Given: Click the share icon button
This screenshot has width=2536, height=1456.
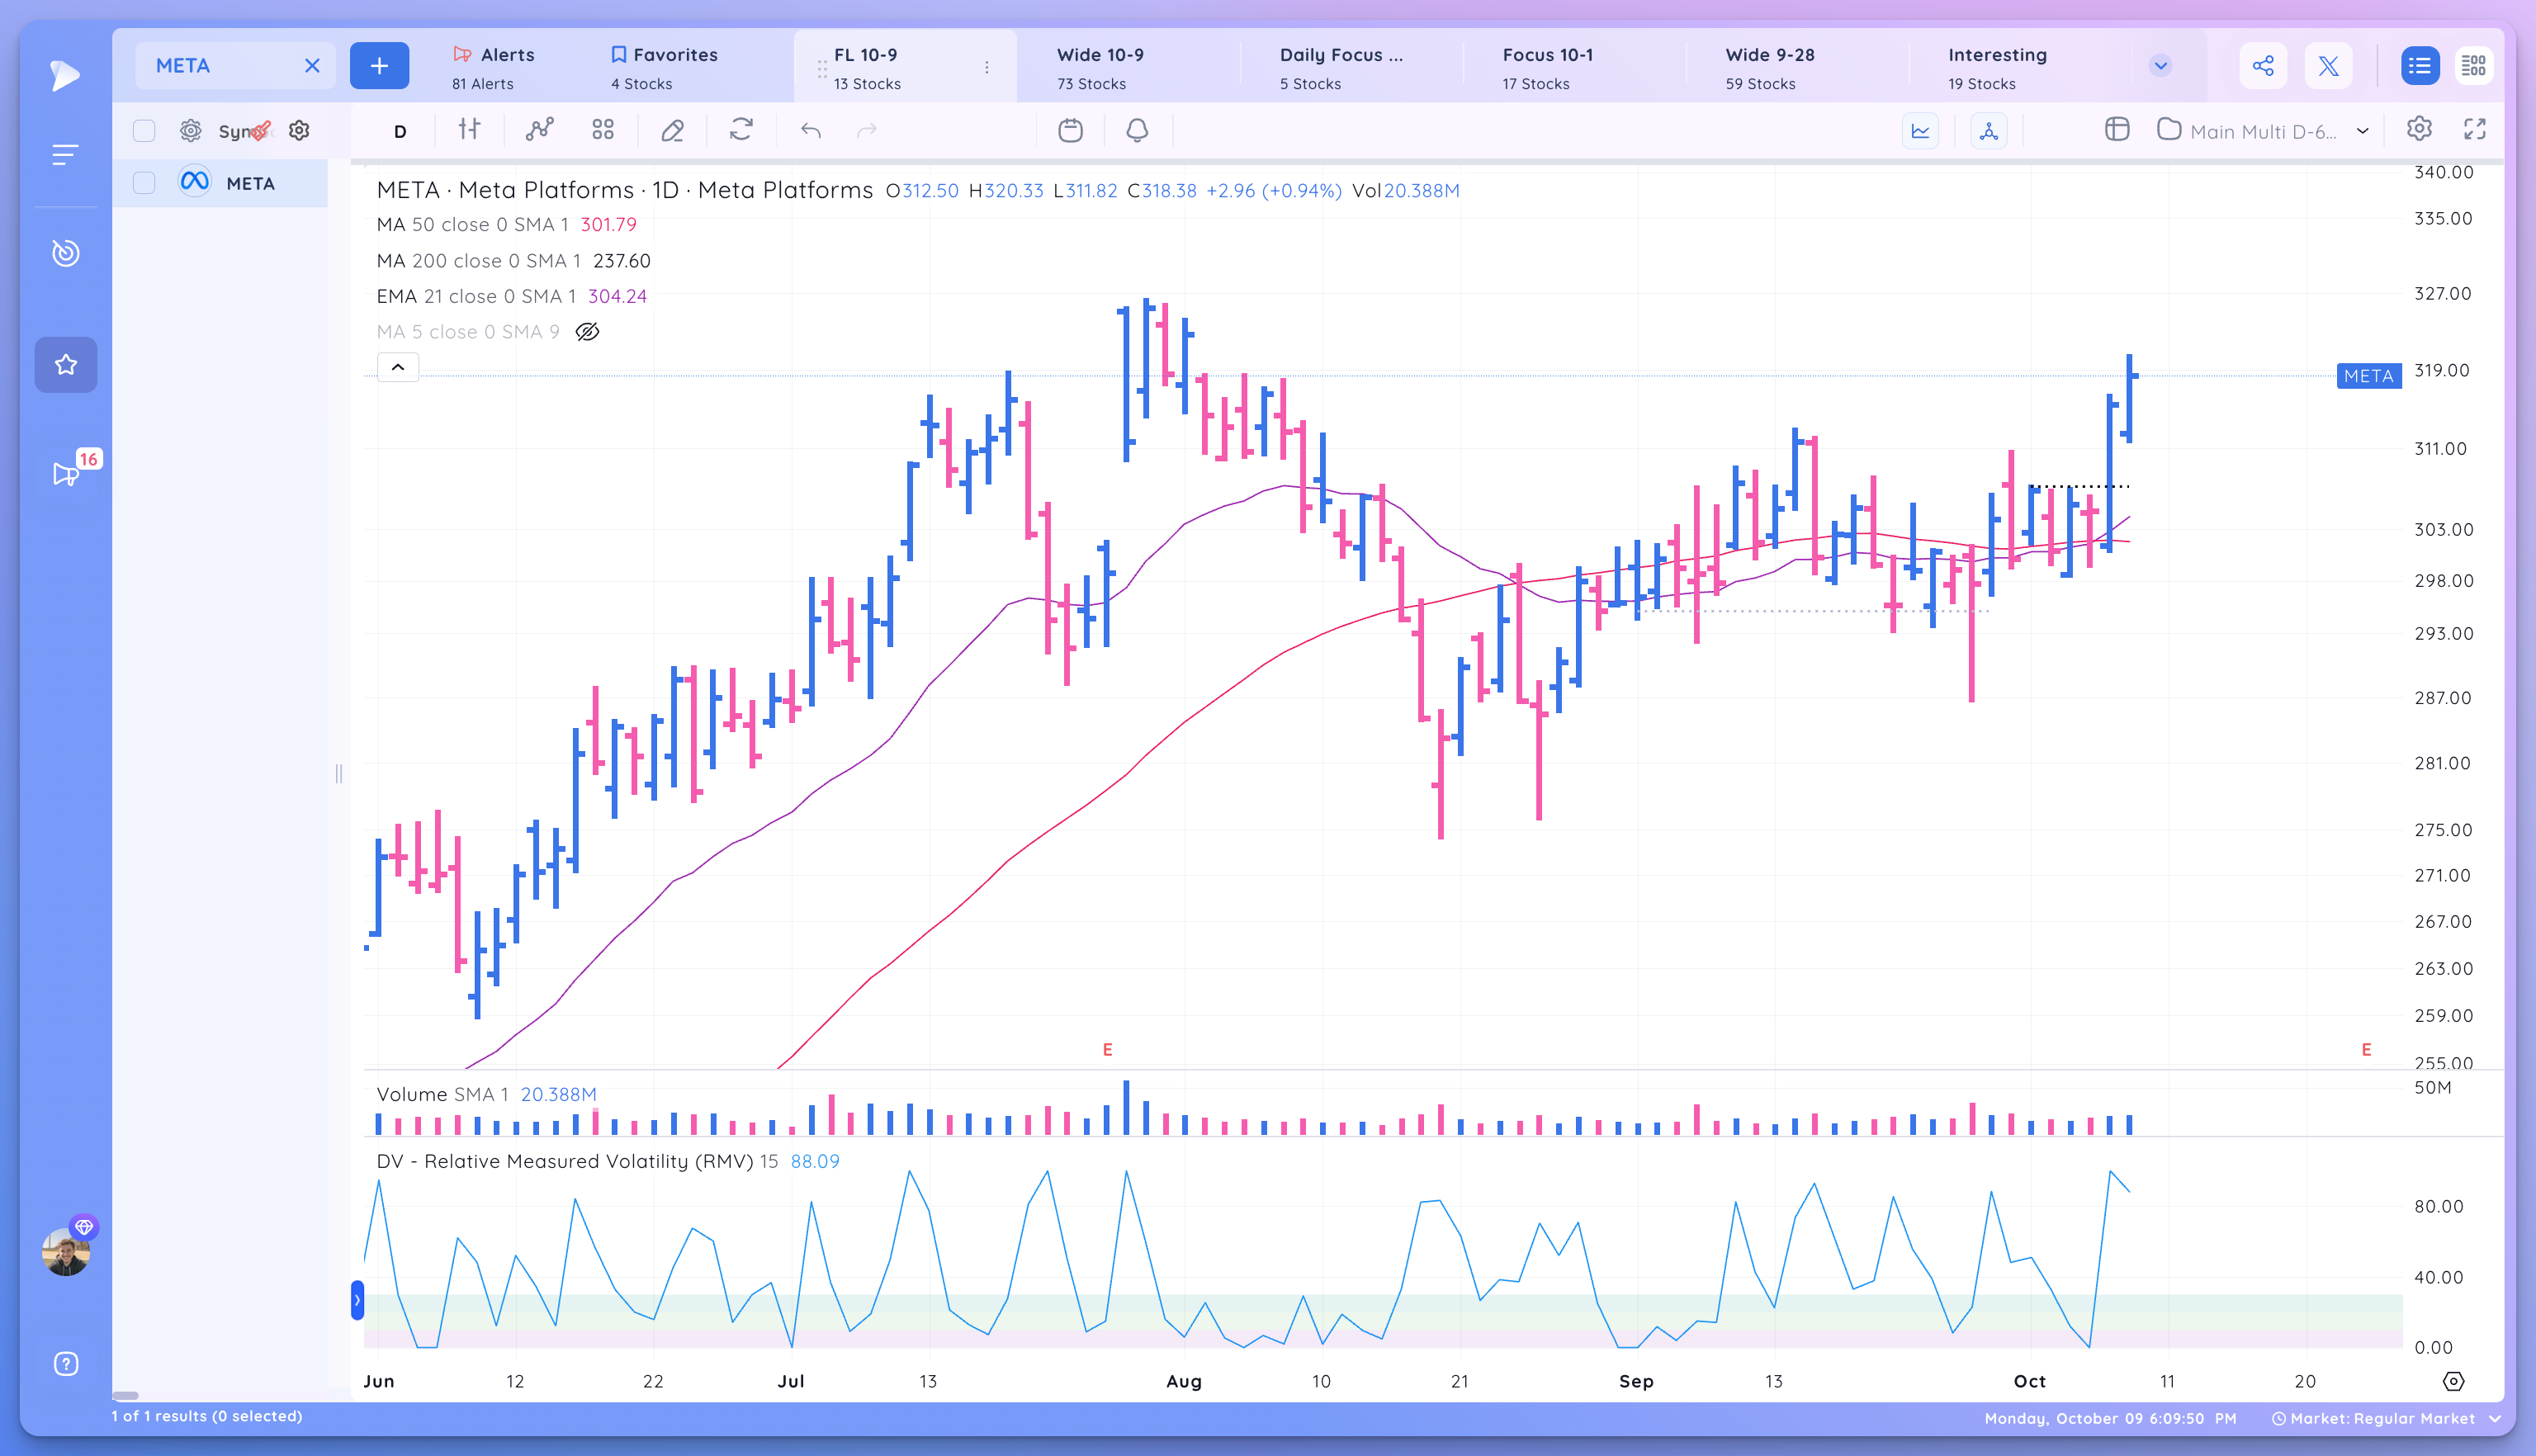Looking at the screenshot, I should (x=2263, y=66).
